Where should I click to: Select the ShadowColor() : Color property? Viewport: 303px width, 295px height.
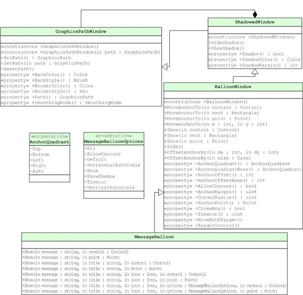tap(255, 60)
